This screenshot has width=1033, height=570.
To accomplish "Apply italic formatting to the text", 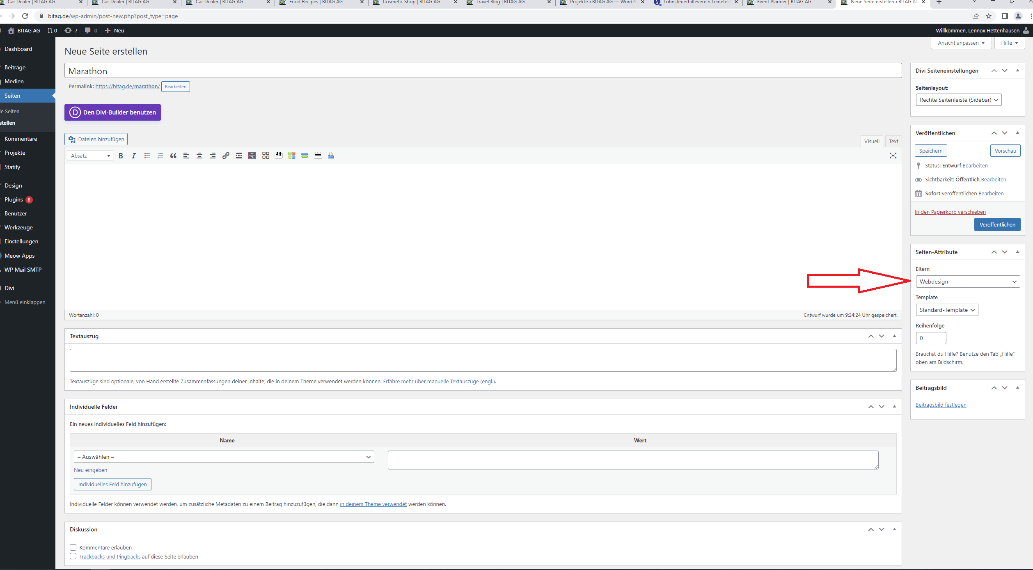I will (134, 156).
